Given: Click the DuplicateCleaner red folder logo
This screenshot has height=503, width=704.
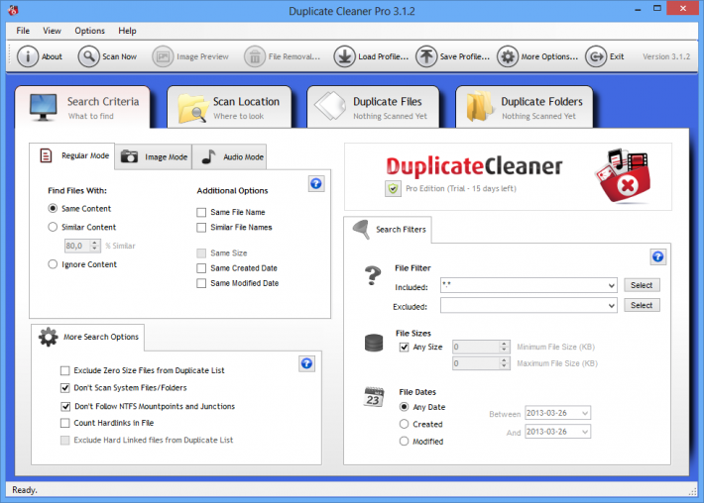Looking at the screenshot, I should [x=623, y=176].
